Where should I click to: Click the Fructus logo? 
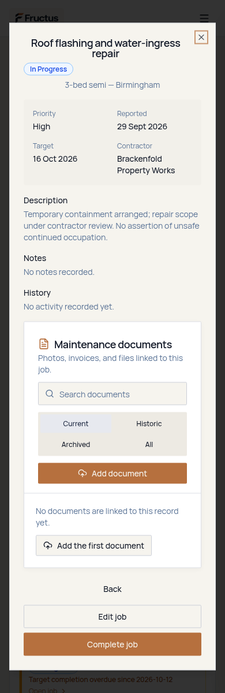37,18
